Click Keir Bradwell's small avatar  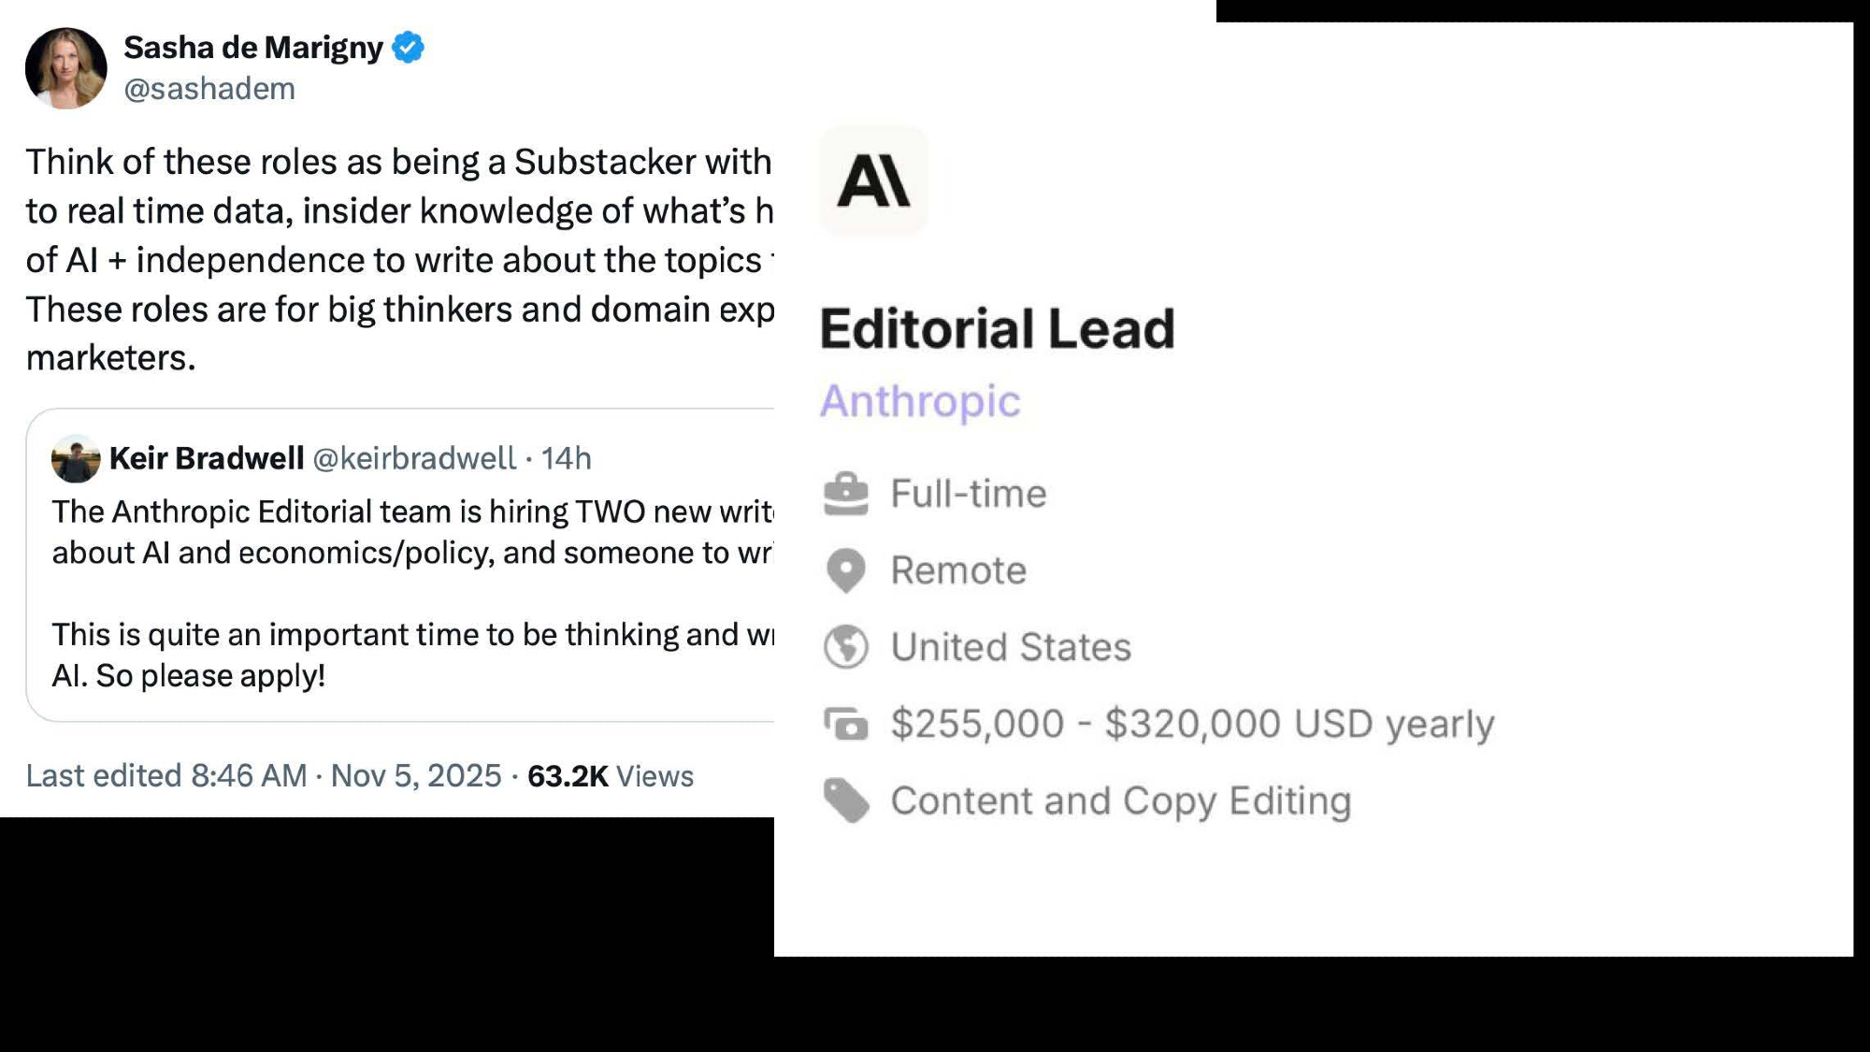[76, 458]
